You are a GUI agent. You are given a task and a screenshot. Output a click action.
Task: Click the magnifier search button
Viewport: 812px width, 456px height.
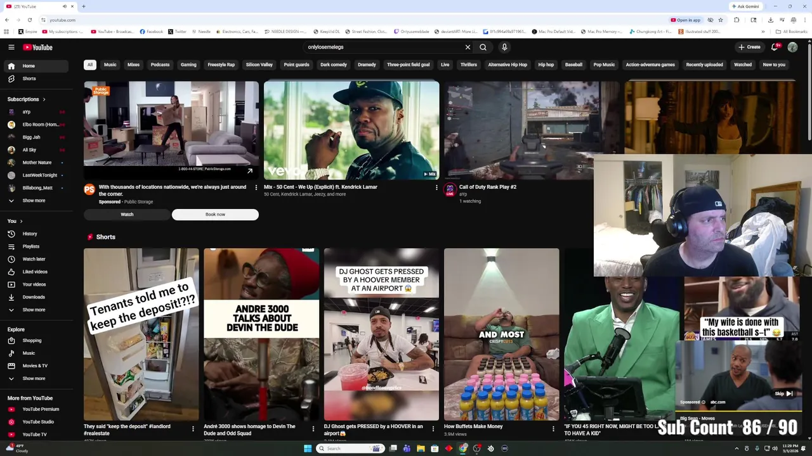pos(483,47)
